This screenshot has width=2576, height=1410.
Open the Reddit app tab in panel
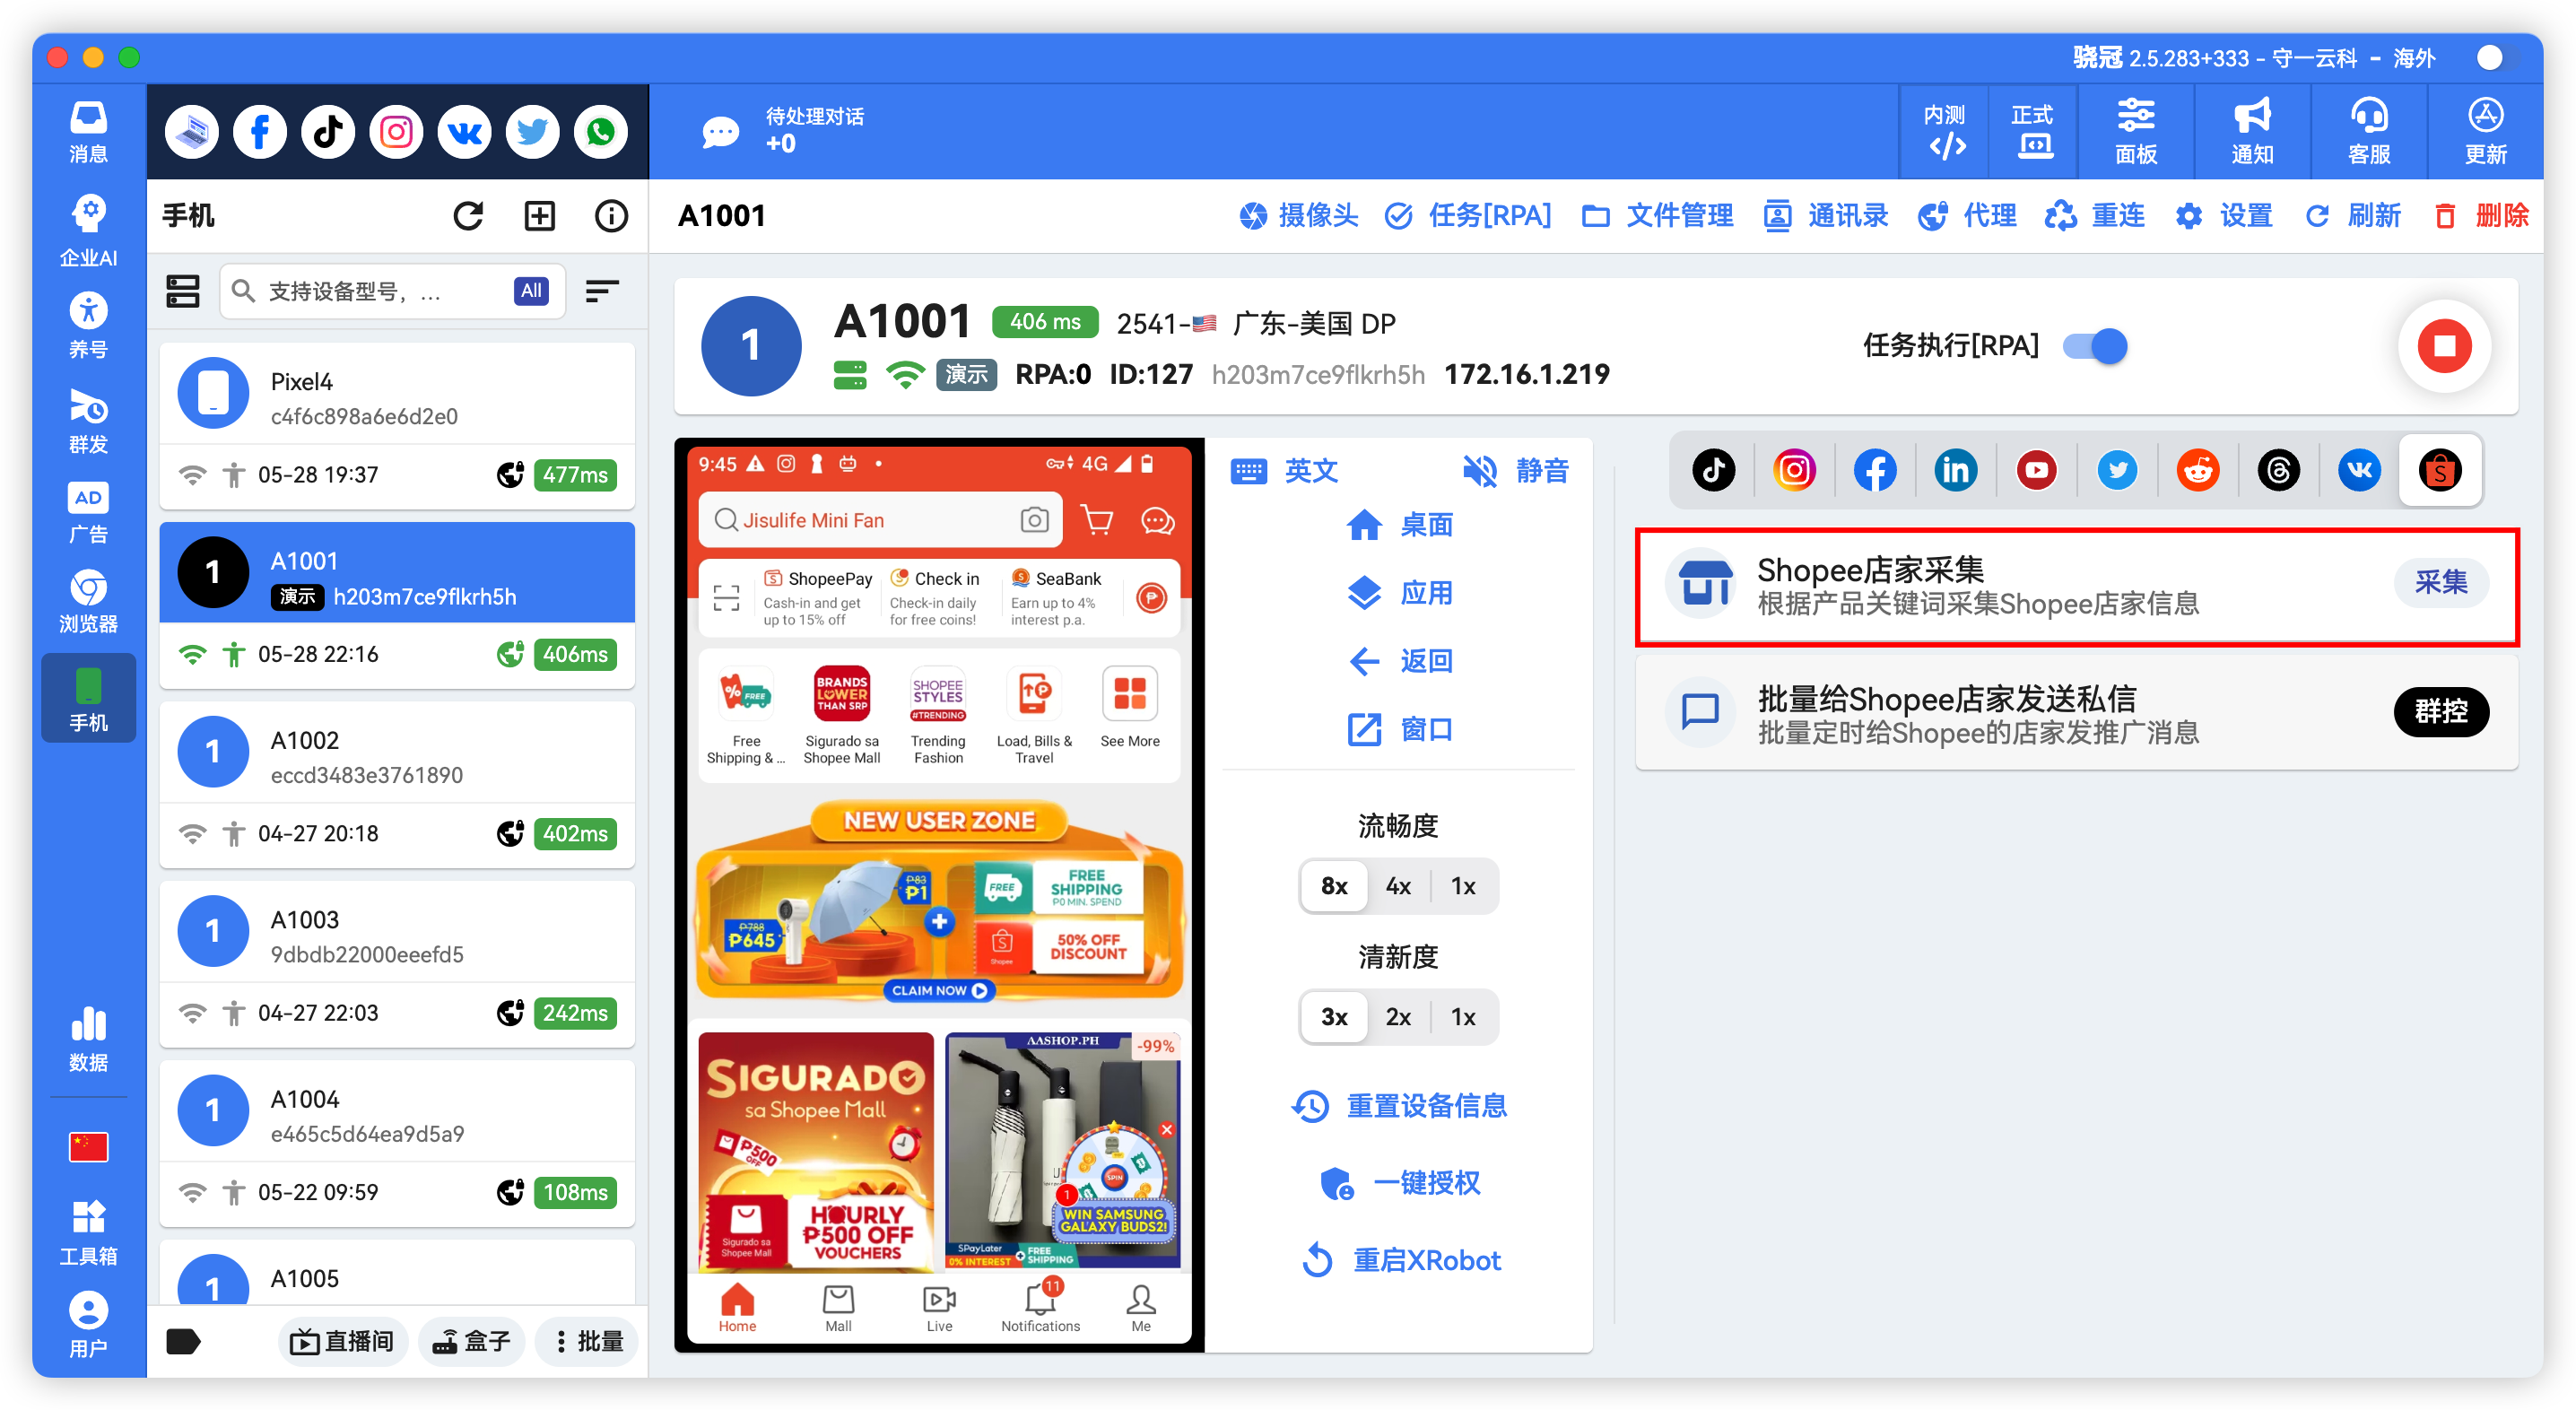tap(2198, 470)
